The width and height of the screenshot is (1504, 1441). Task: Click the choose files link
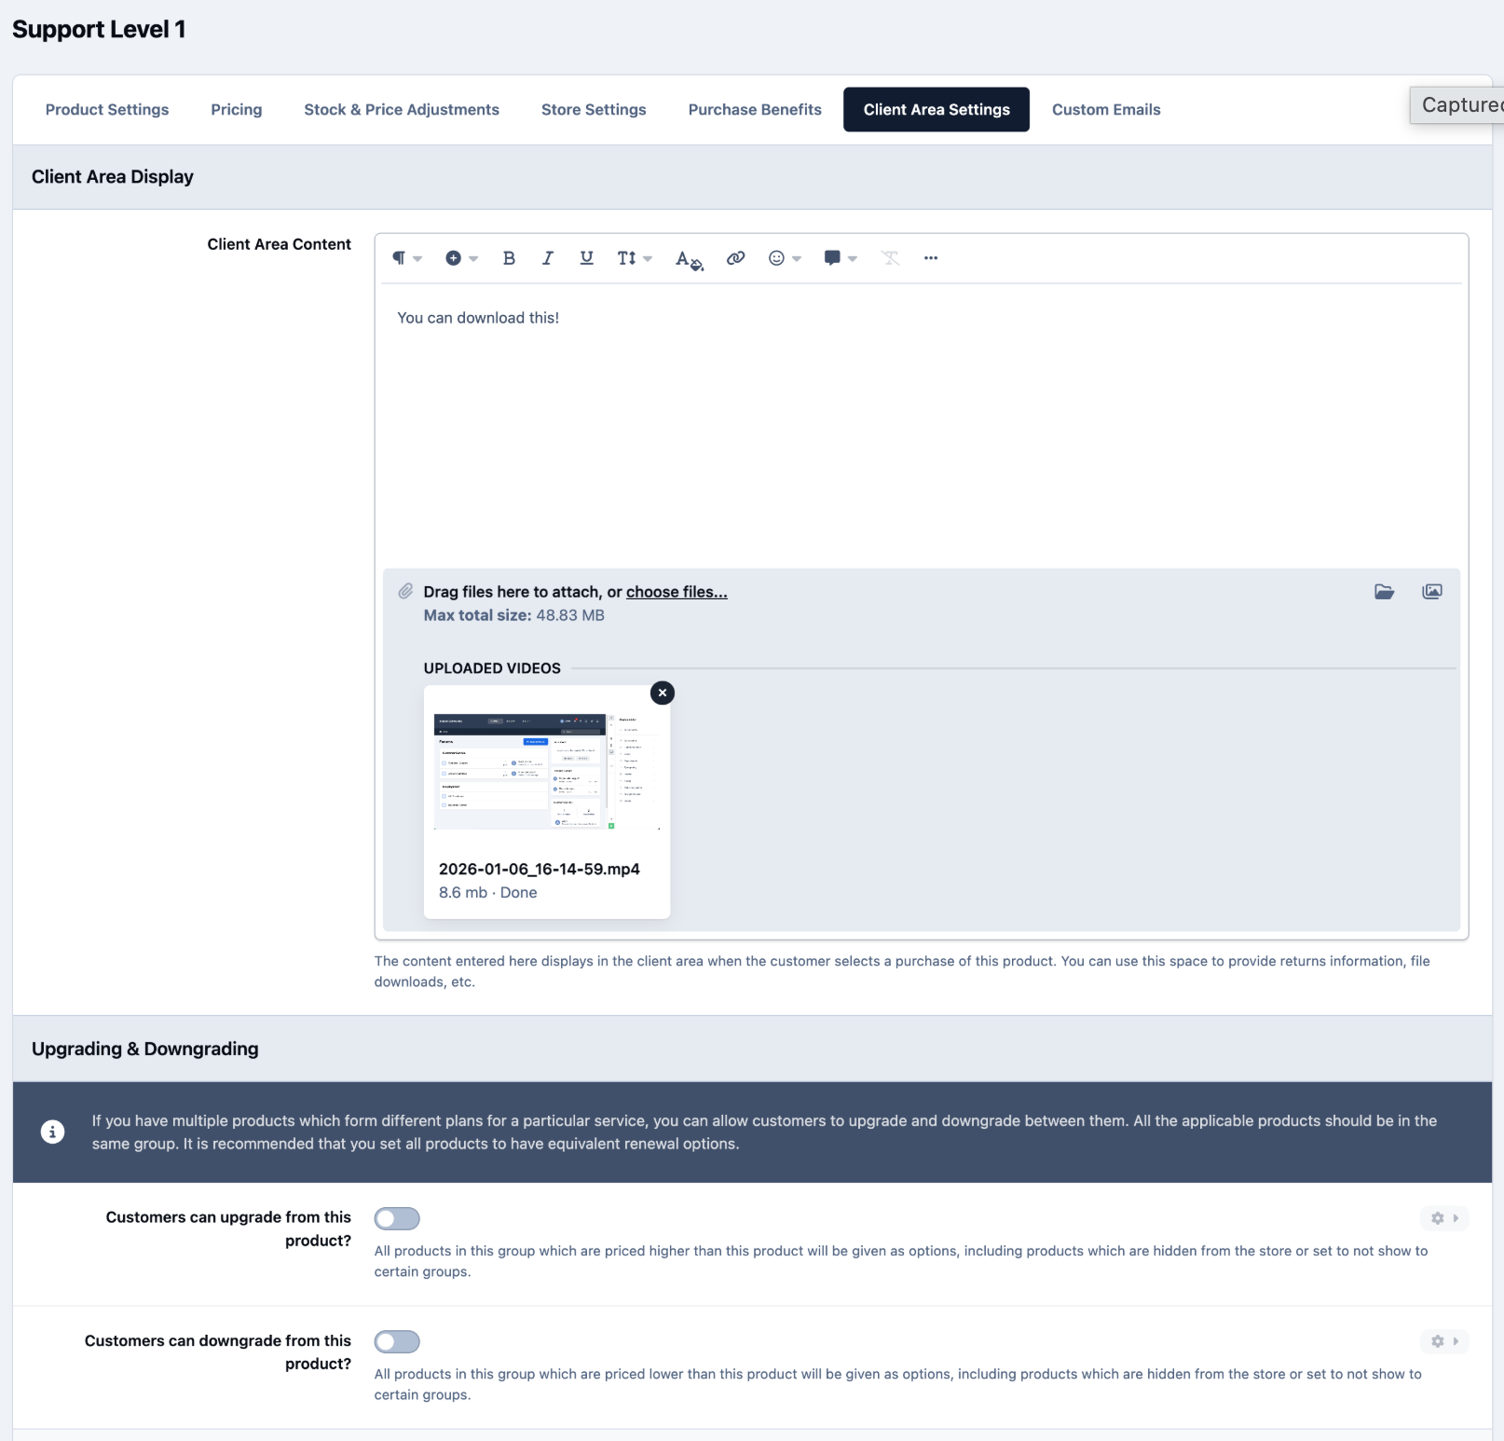pyautogui.click(x=677, y=592)
